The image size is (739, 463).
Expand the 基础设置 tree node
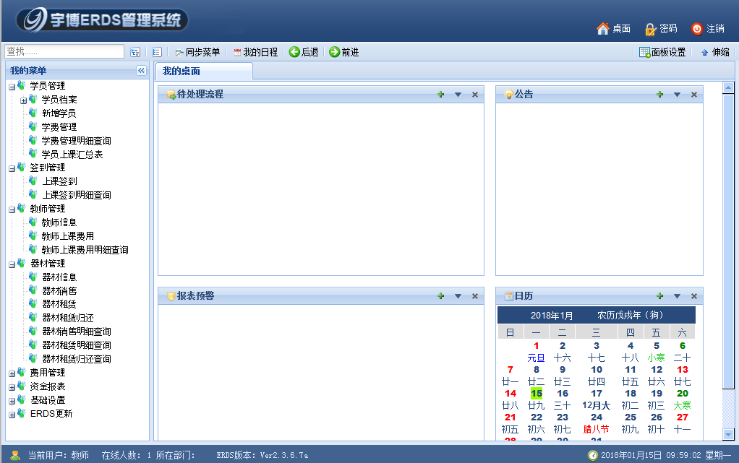[12, 402]
